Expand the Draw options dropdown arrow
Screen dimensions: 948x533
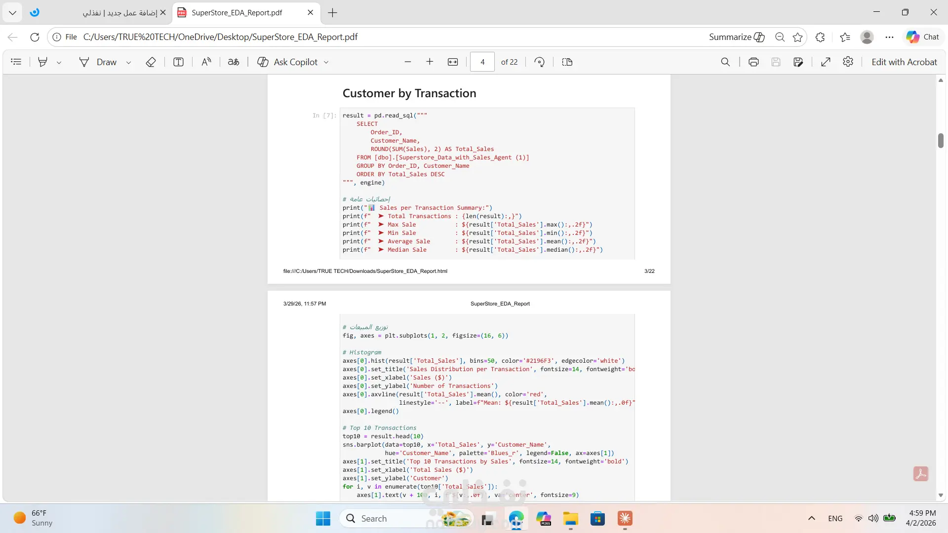click(128, 62)
